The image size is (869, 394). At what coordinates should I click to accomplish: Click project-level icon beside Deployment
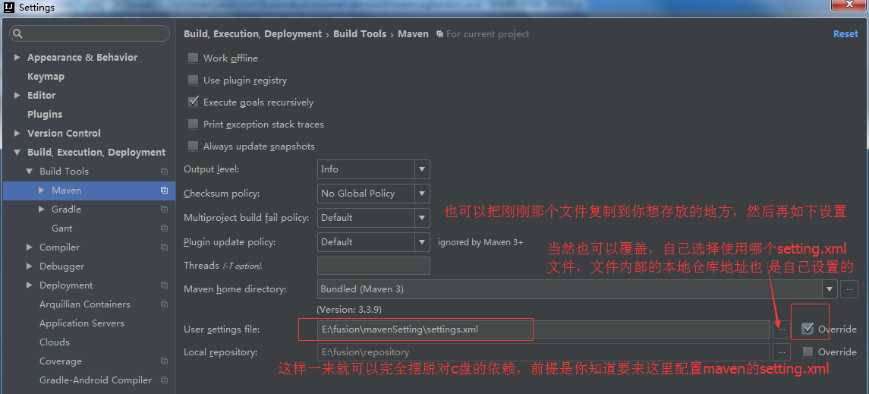pos(164,285)
